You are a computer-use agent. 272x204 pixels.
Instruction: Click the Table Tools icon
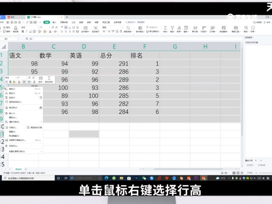(236, 28)
